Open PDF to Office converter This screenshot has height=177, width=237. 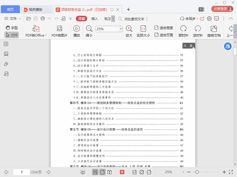pyautogui.click(x=36, y=31)
